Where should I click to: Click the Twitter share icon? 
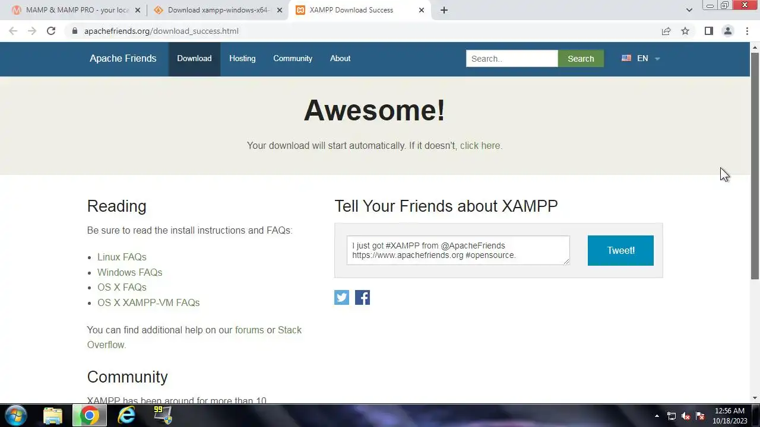click(341, 298)
